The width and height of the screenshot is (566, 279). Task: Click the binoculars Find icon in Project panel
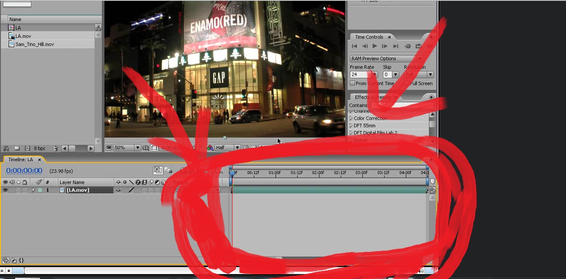click(x=5, y=148)
